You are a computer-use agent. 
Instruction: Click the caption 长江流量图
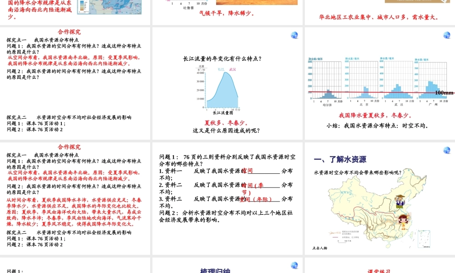(x=223, y=112)
